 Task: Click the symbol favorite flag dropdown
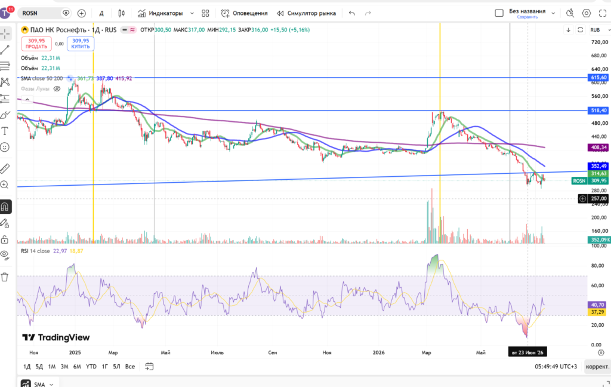(x=66, y=13)
